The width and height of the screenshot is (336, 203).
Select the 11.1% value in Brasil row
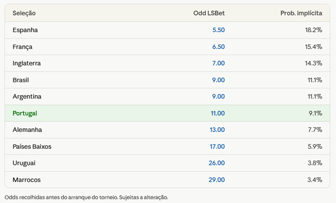point(315,80)
